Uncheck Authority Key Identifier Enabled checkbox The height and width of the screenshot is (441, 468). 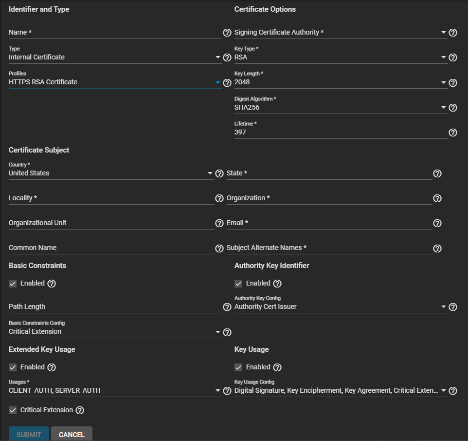(238, 284)
